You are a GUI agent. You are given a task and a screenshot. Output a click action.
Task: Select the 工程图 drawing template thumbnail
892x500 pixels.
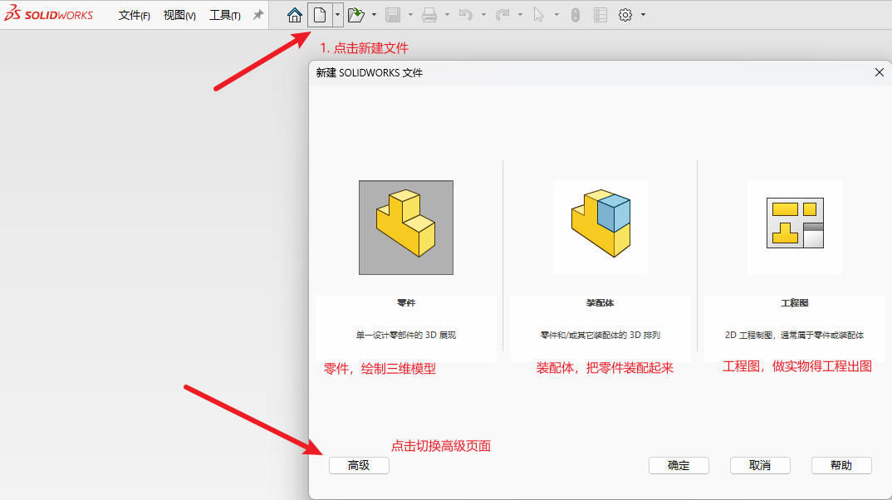point(795,228)
